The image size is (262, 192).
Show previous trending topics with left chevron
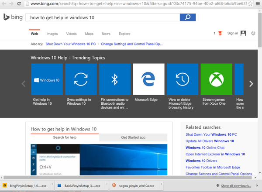tap(24, 84)
